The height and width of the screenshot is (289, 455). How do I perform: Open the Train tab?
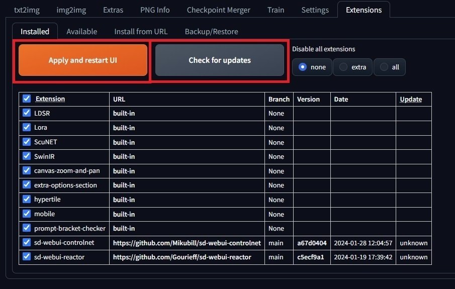point(276,10)
